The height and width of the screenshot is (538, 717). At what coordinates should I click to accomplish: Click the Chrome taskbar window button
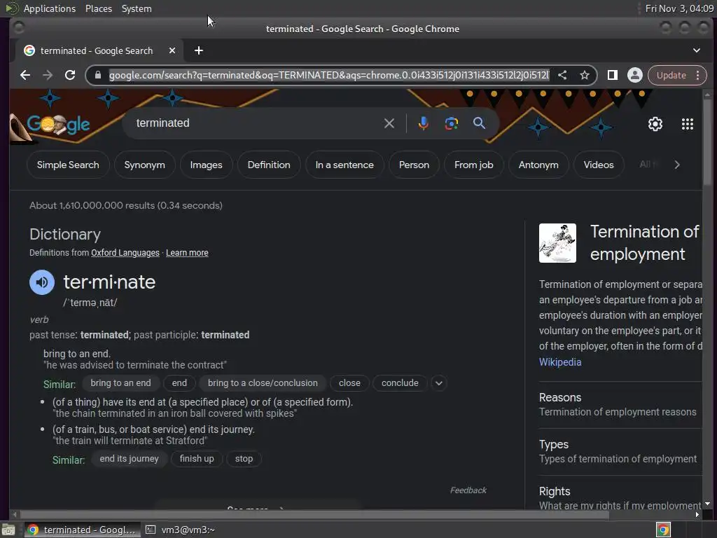[x=81, y=530]
